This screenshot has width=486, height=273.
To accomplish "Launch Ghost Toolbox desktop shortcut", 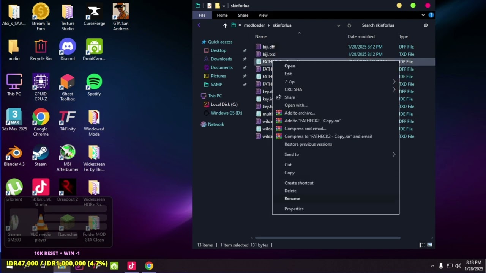I will 67,88.
